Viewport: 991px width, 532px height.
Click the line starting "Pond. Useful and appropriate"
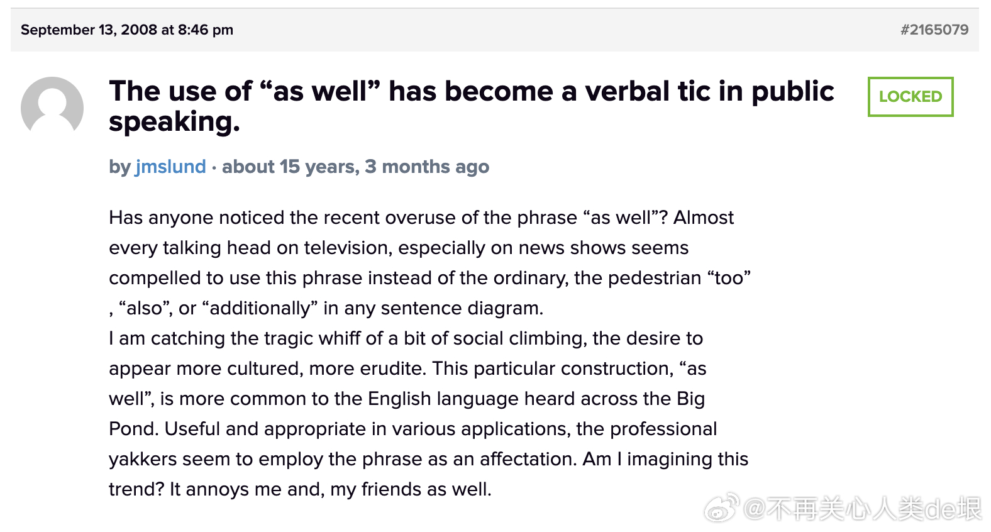412,429
